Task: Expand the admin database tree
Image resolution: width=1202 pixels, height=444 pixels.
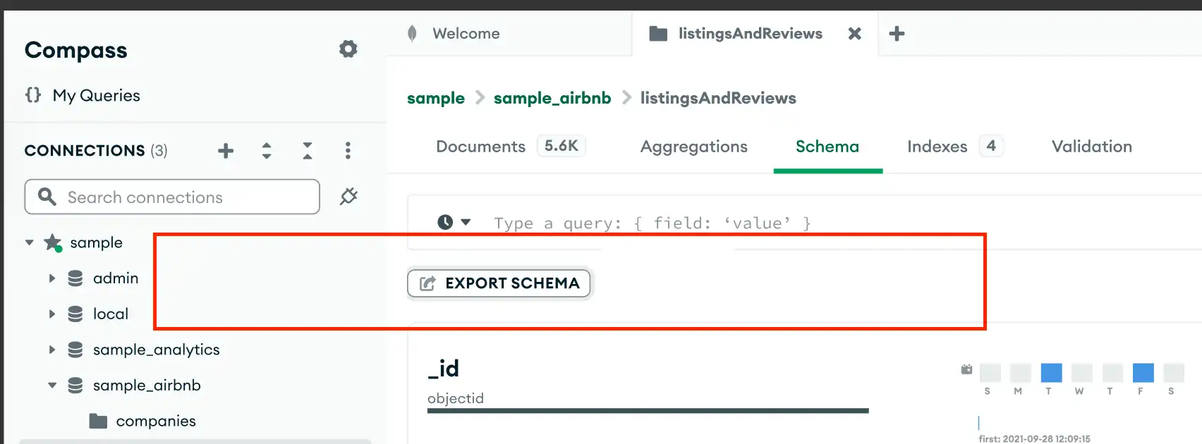Action: (x=51, y=278)
